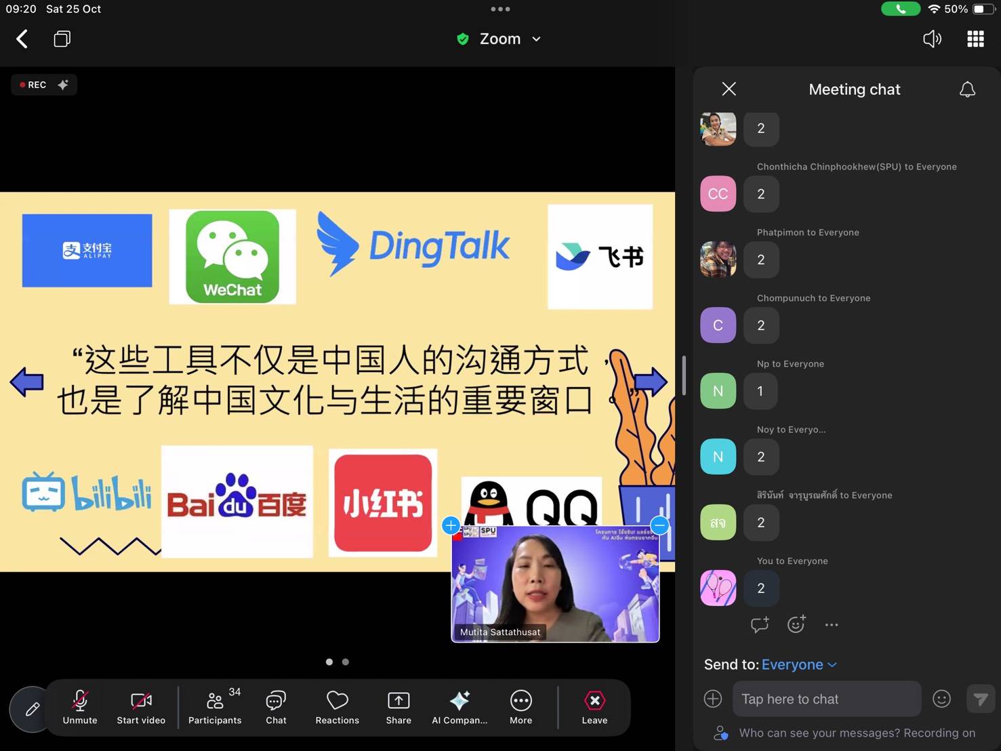Toggle speaker audio output
The width and height of the screenshot is (1001, 751).
click(x=932, y=39)
